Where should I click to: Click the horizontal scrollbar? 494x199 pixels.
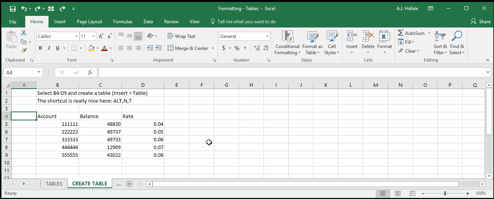305,184
